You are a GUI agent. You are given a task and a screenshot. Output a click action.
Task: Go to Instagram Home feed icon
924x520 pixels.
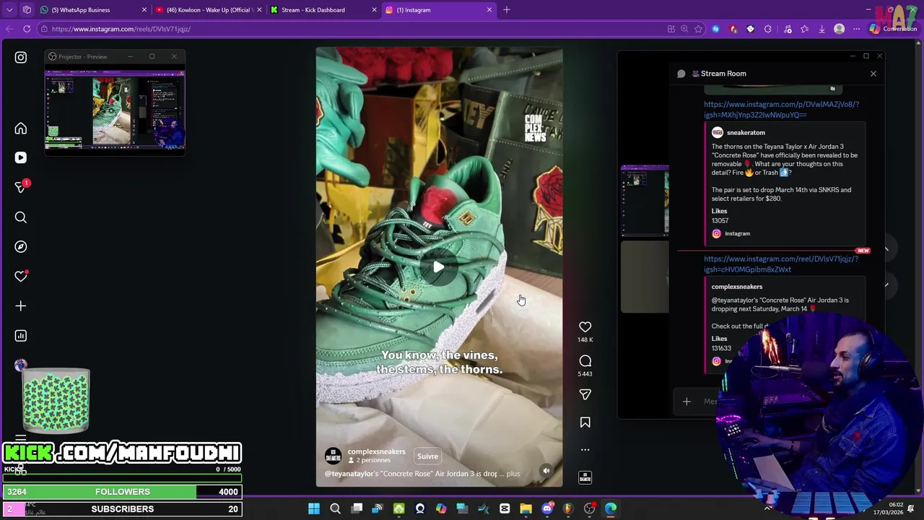tap(21, 129)
